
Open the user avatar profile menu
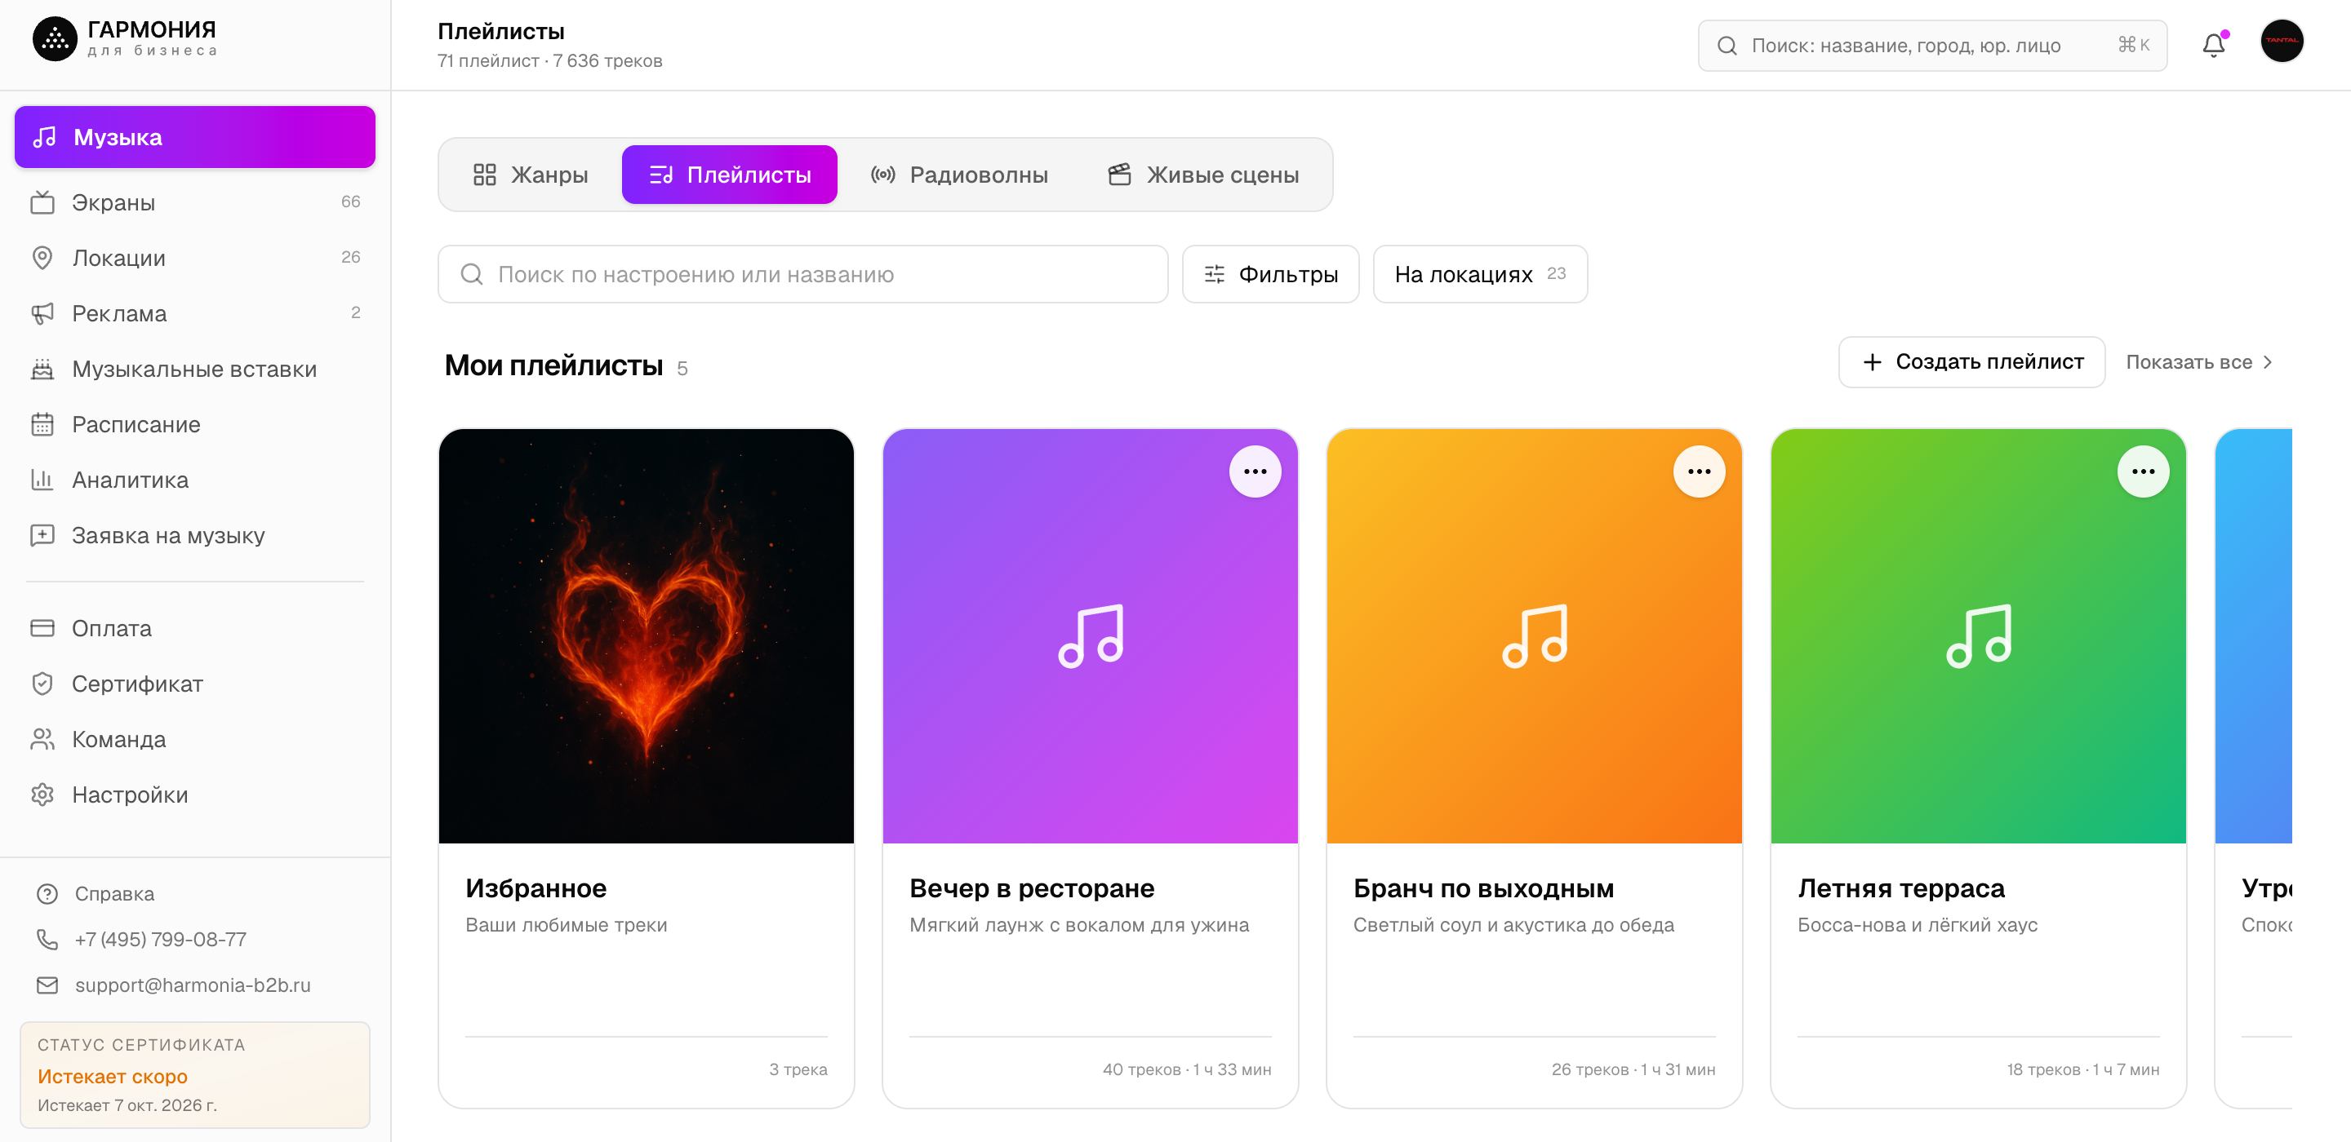(2282, 41)
